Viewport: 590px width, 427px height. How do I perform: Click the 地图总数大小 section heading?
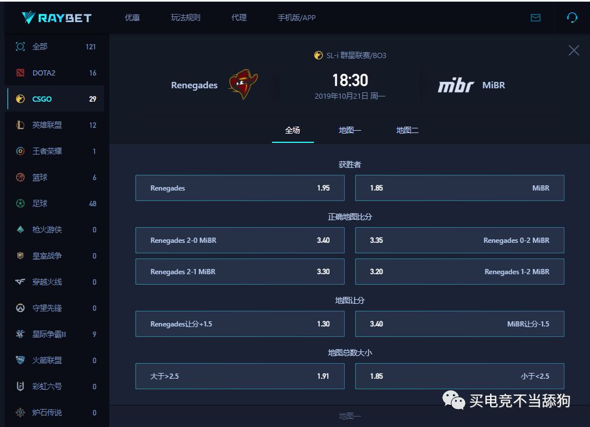349,353
